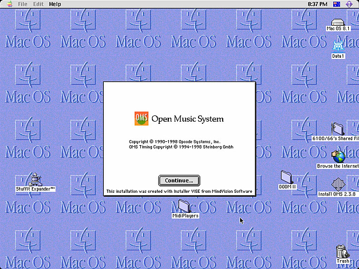
Task: Select the Trash icon
Action: (342, 251)
